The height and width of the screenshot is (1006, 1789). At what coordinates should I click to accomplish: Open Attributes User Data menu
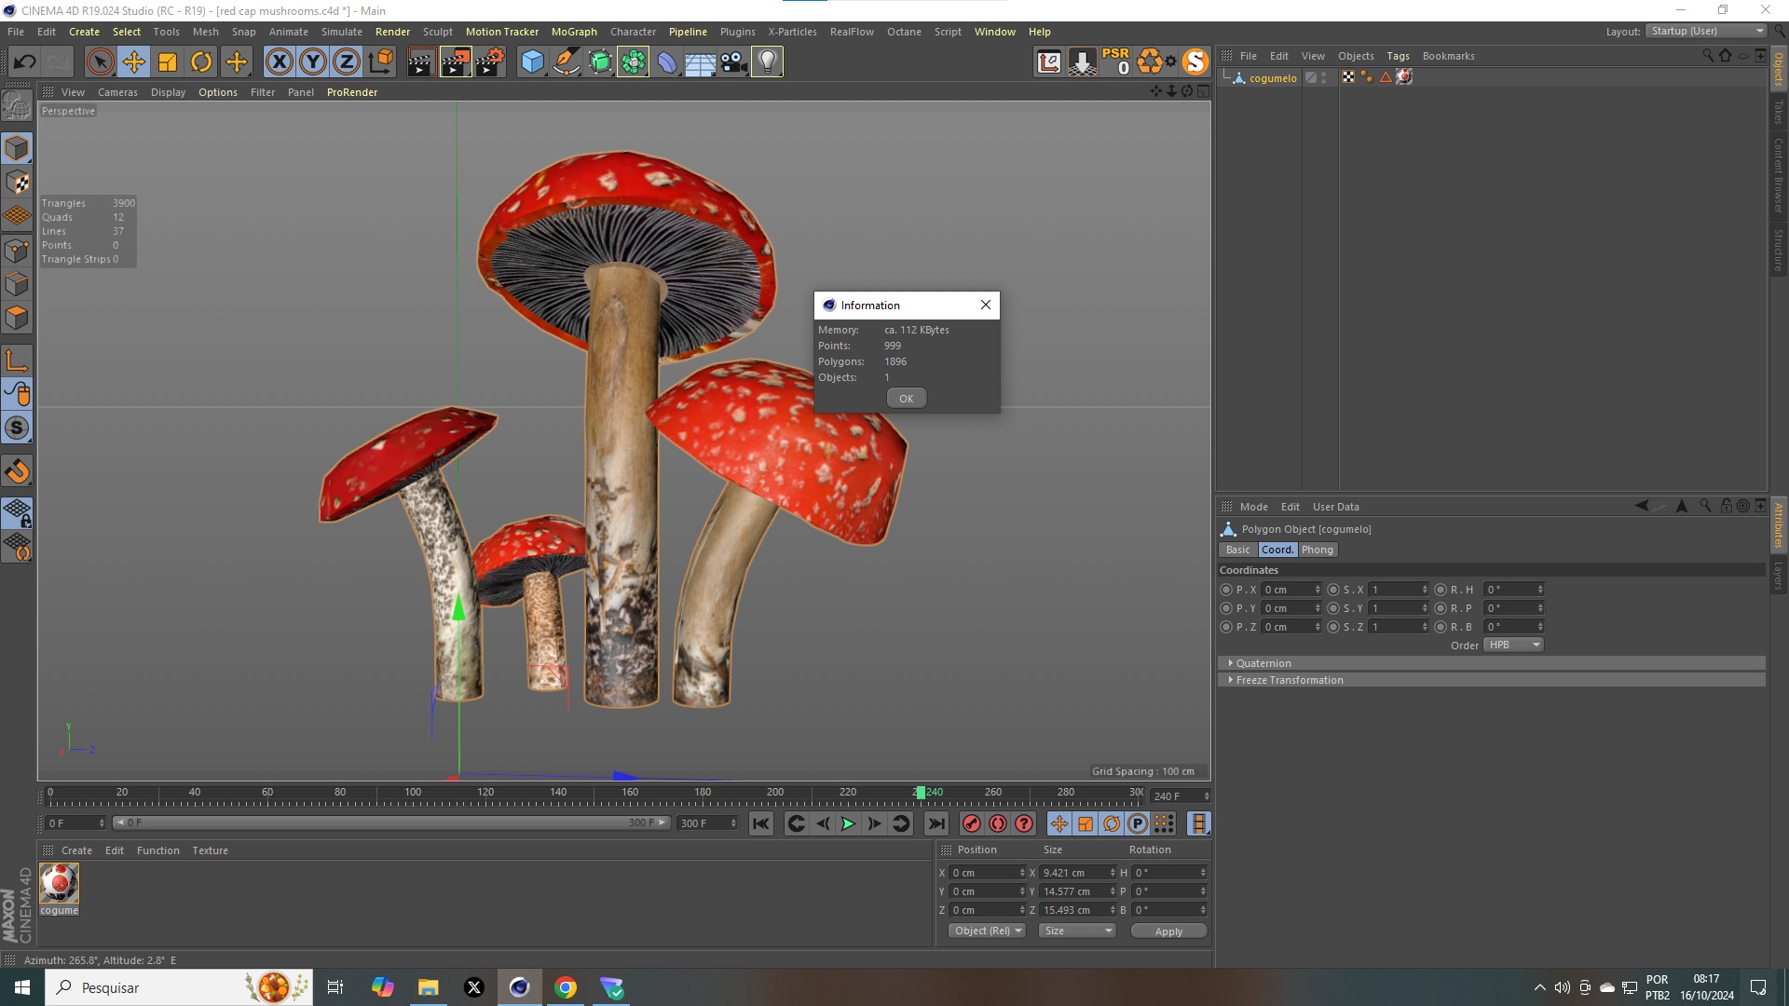(1335, 507)
